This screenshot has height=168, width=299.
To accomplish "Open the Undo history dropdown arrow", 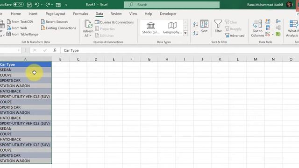I will pyautogui.click(x=42, y=5).
